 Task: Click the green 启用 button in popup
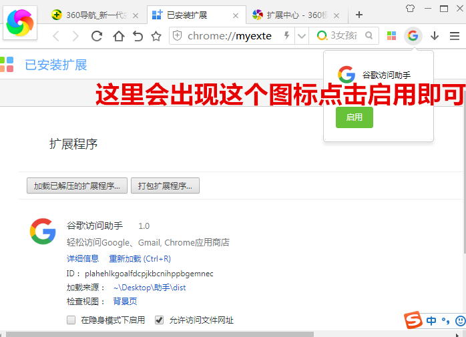point(355,117)
